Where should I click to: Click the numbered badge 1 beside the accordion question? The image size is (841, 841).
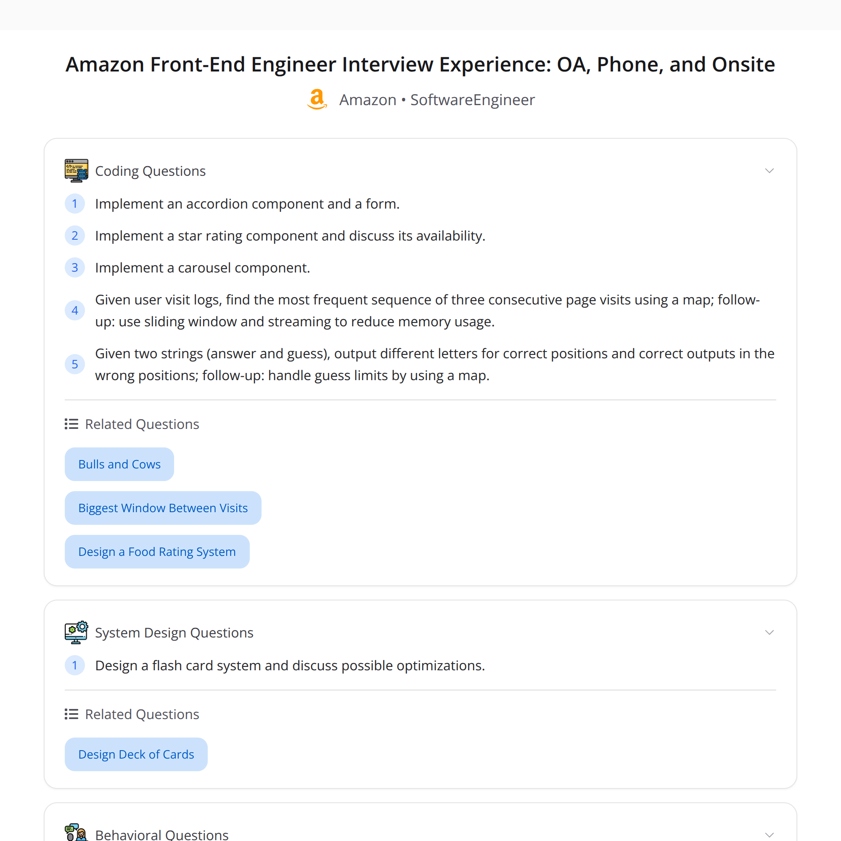(x=75, y=203)
